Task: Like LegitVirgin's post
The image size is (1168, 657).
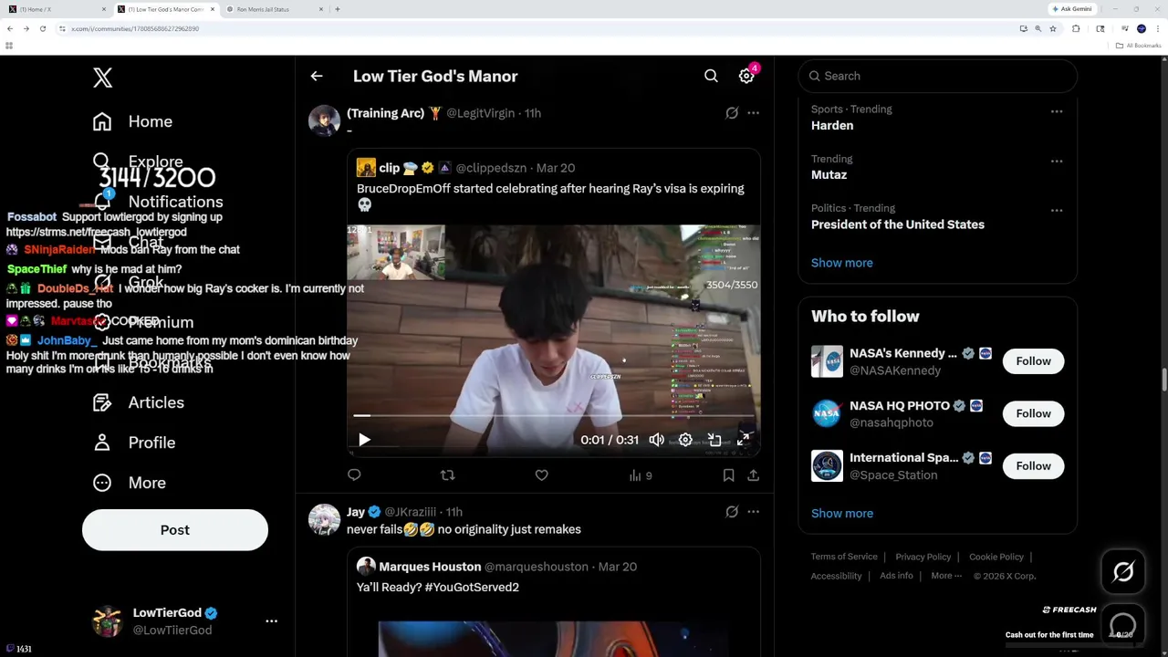Action: 541,475
